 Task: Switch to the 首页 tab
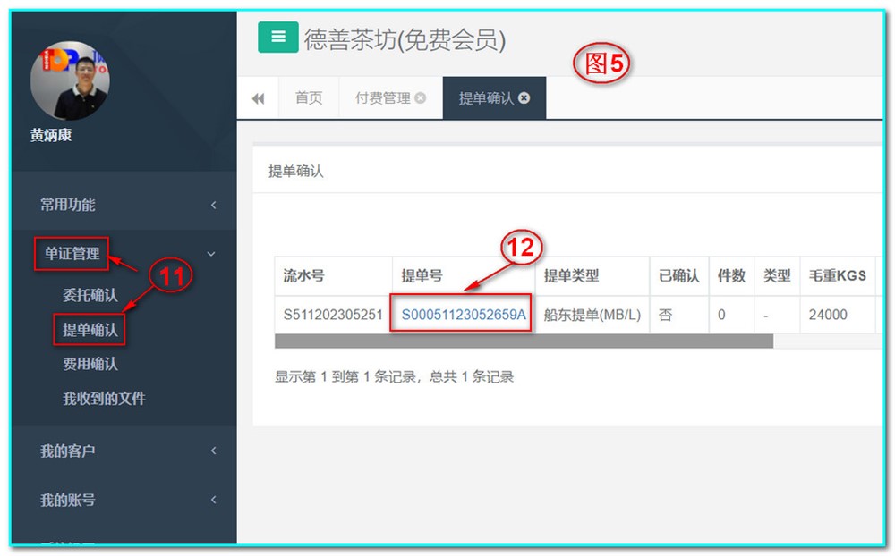[308, 98]
